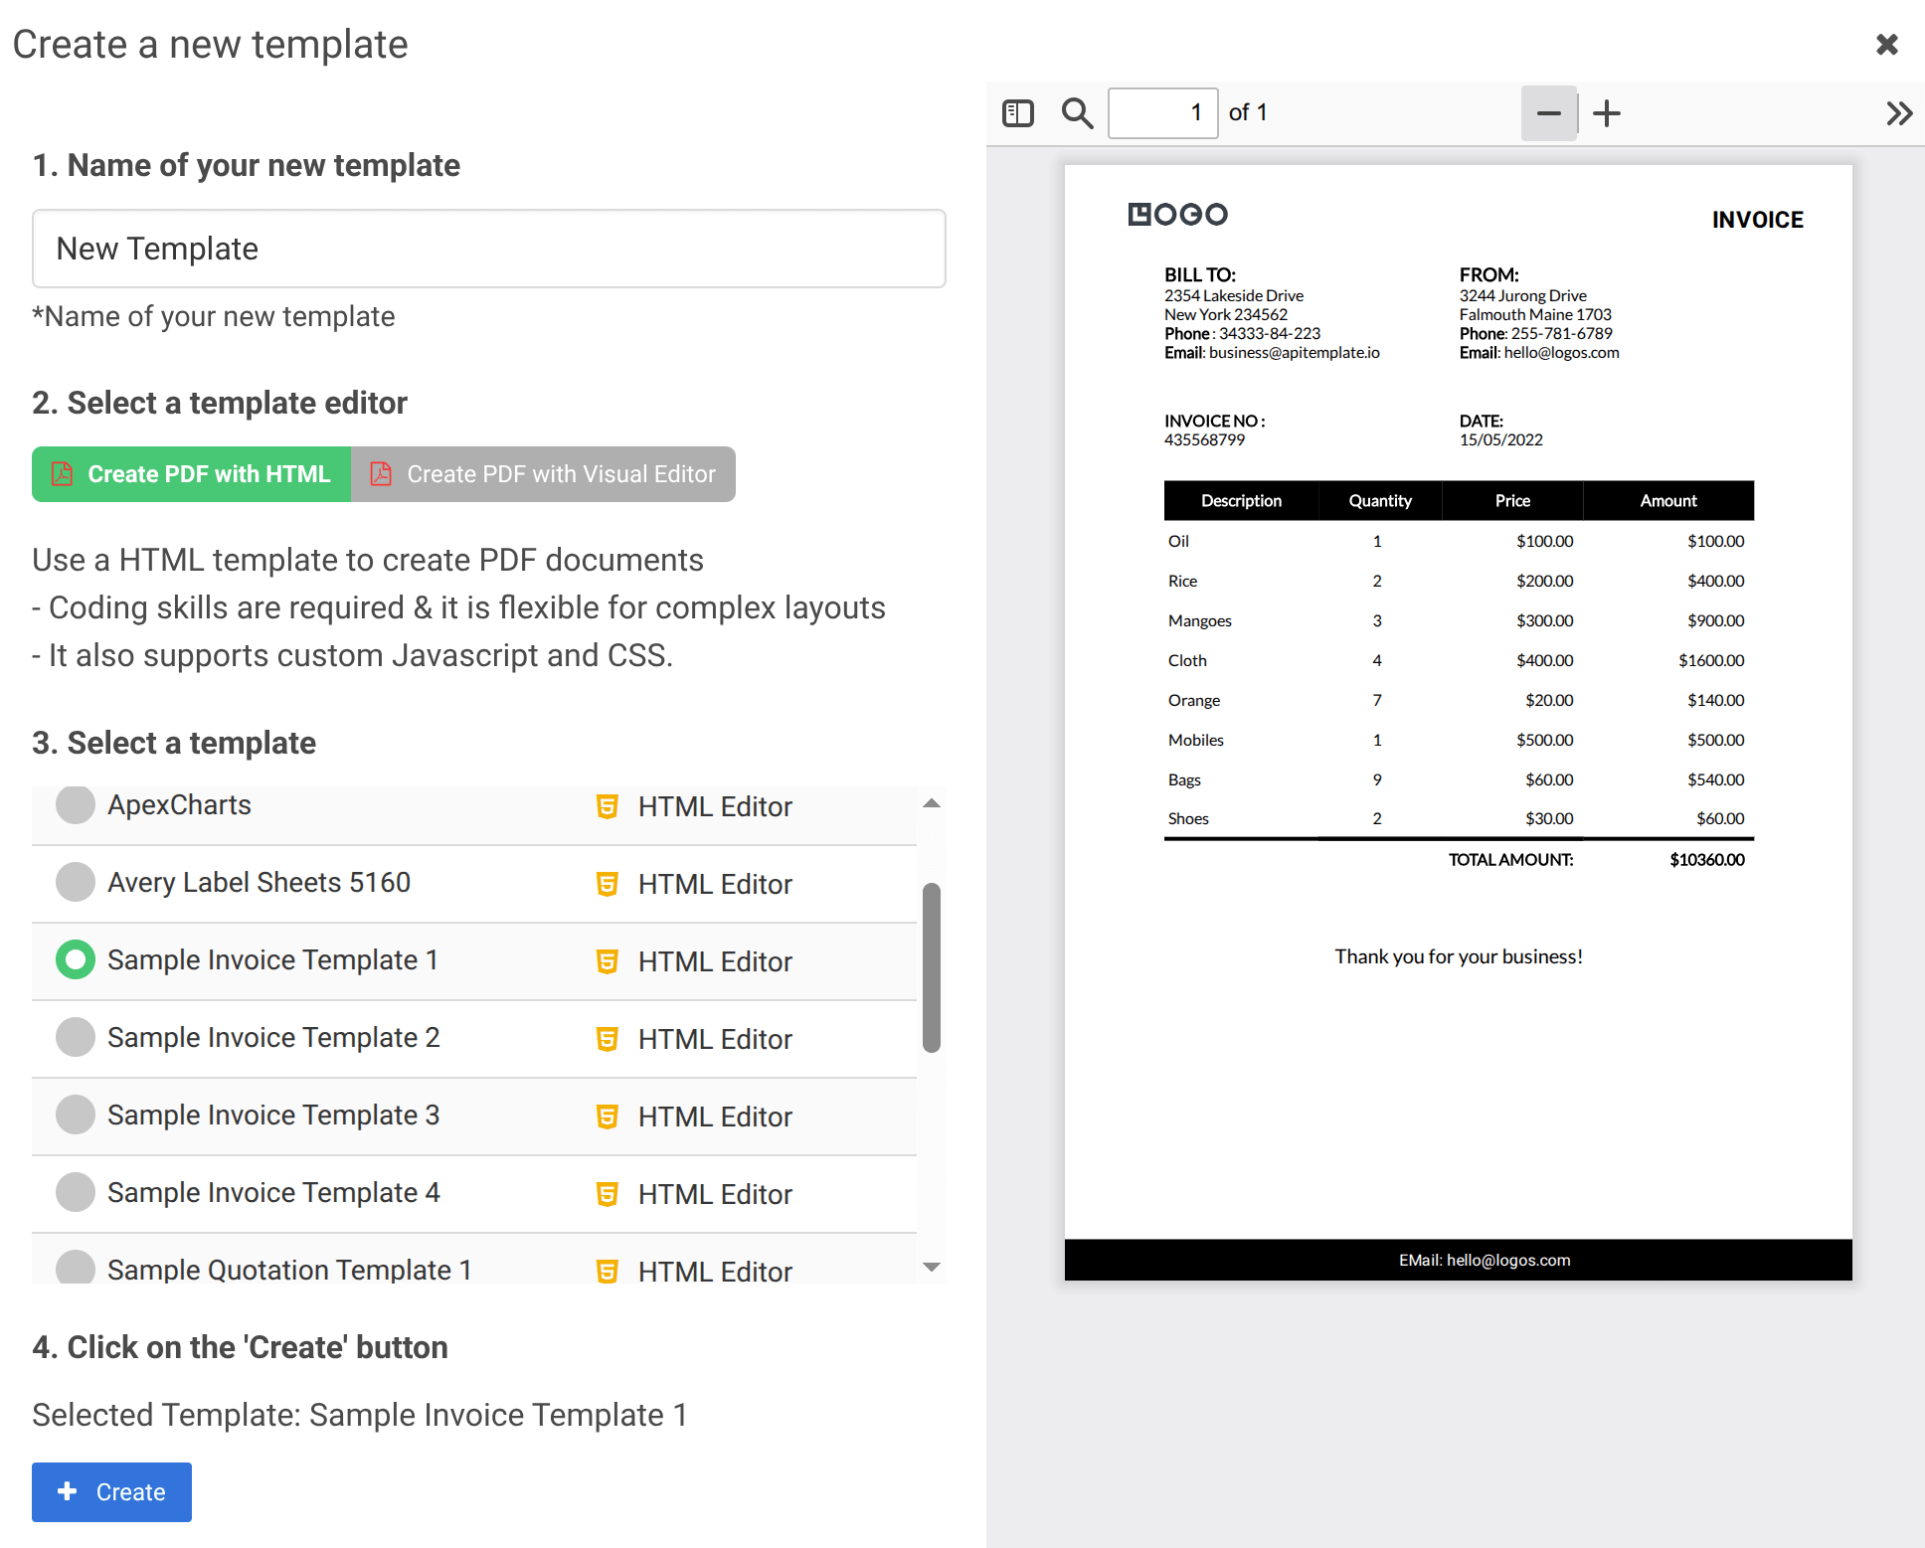Screen dimensions: 1925x1548
Task: Switch to Create PDF with HTML tab
Action: click(191, 474)
